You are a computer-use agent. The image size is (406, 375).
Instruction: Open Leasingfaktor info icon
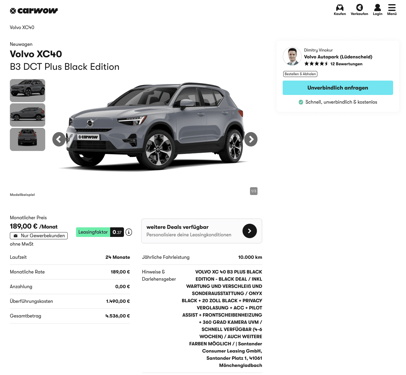point(129,232)
